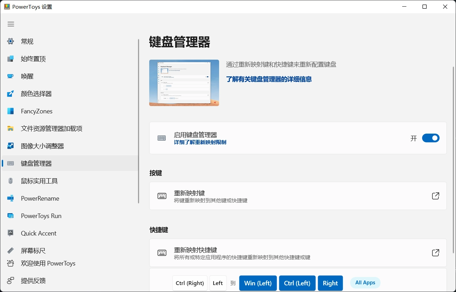This screenshot has height=292, width=456.
Task: Maximize the PowerToys 设置 window
Action: [425, 7]
